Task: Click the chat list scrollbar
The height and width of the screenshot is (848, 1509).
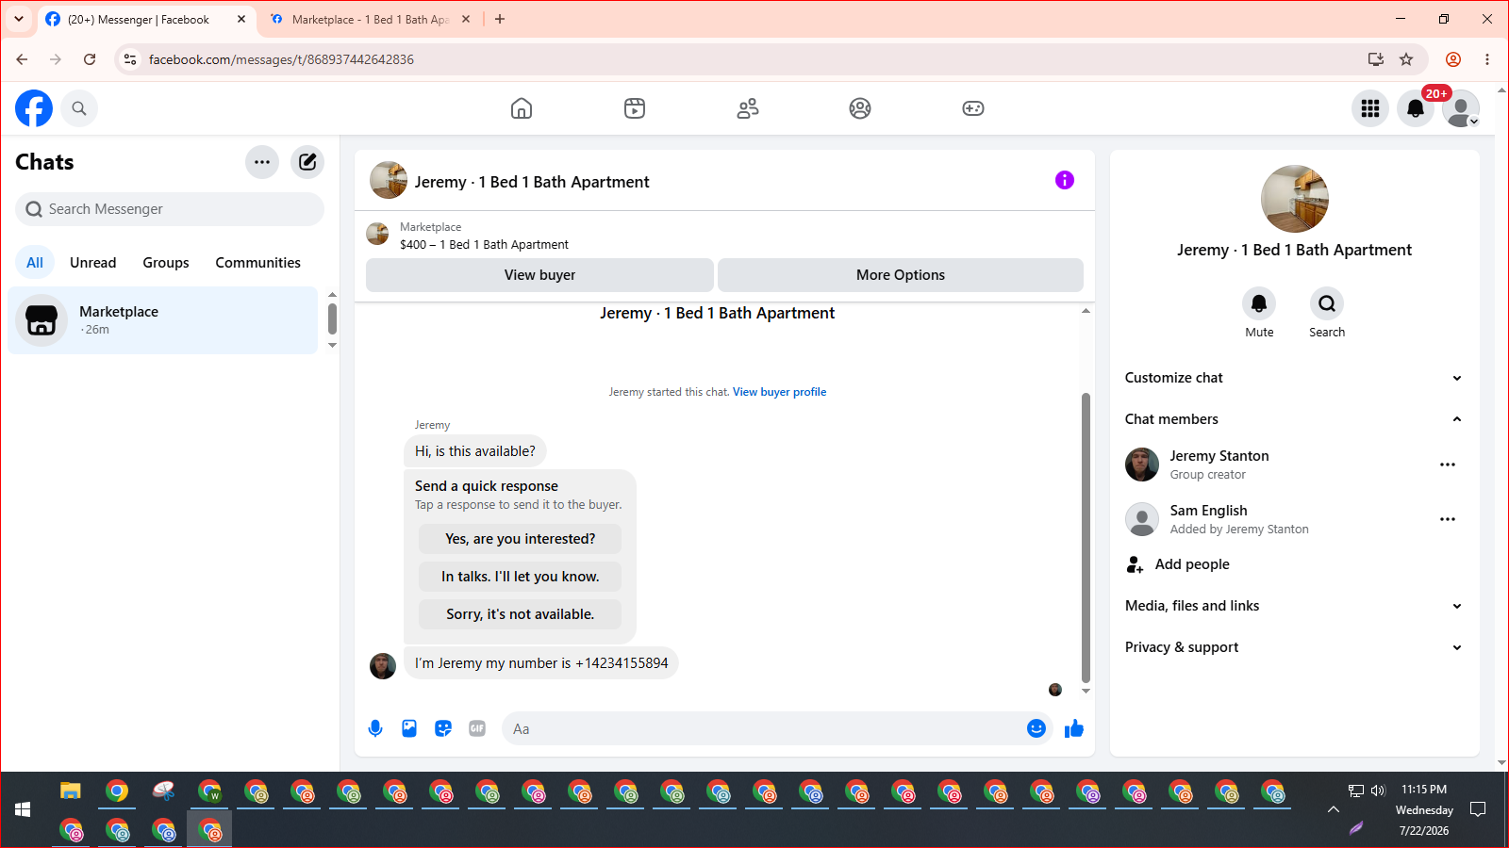Action: click(332, 318)
